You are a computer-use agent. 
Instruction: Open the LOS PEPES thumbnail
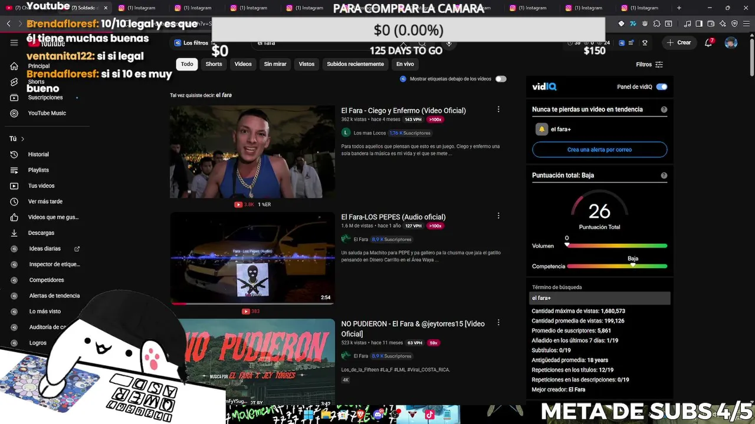pyautogui.click(x=252, y=258)
